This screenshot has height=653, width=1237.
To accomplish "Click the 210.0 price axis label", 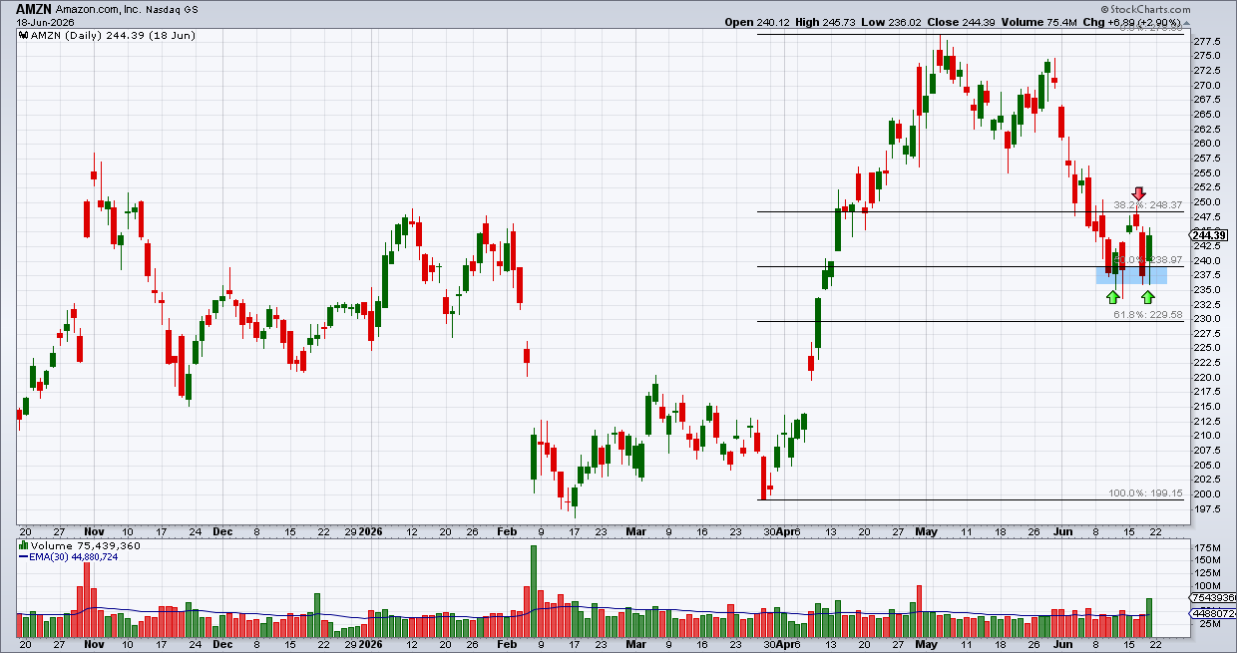I will pyautogui.click(x=1207, y=436).
